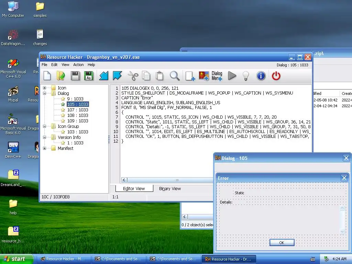352x264 pixels.
Task: Click the system tray clock
Action: click(x=339, y=259)
